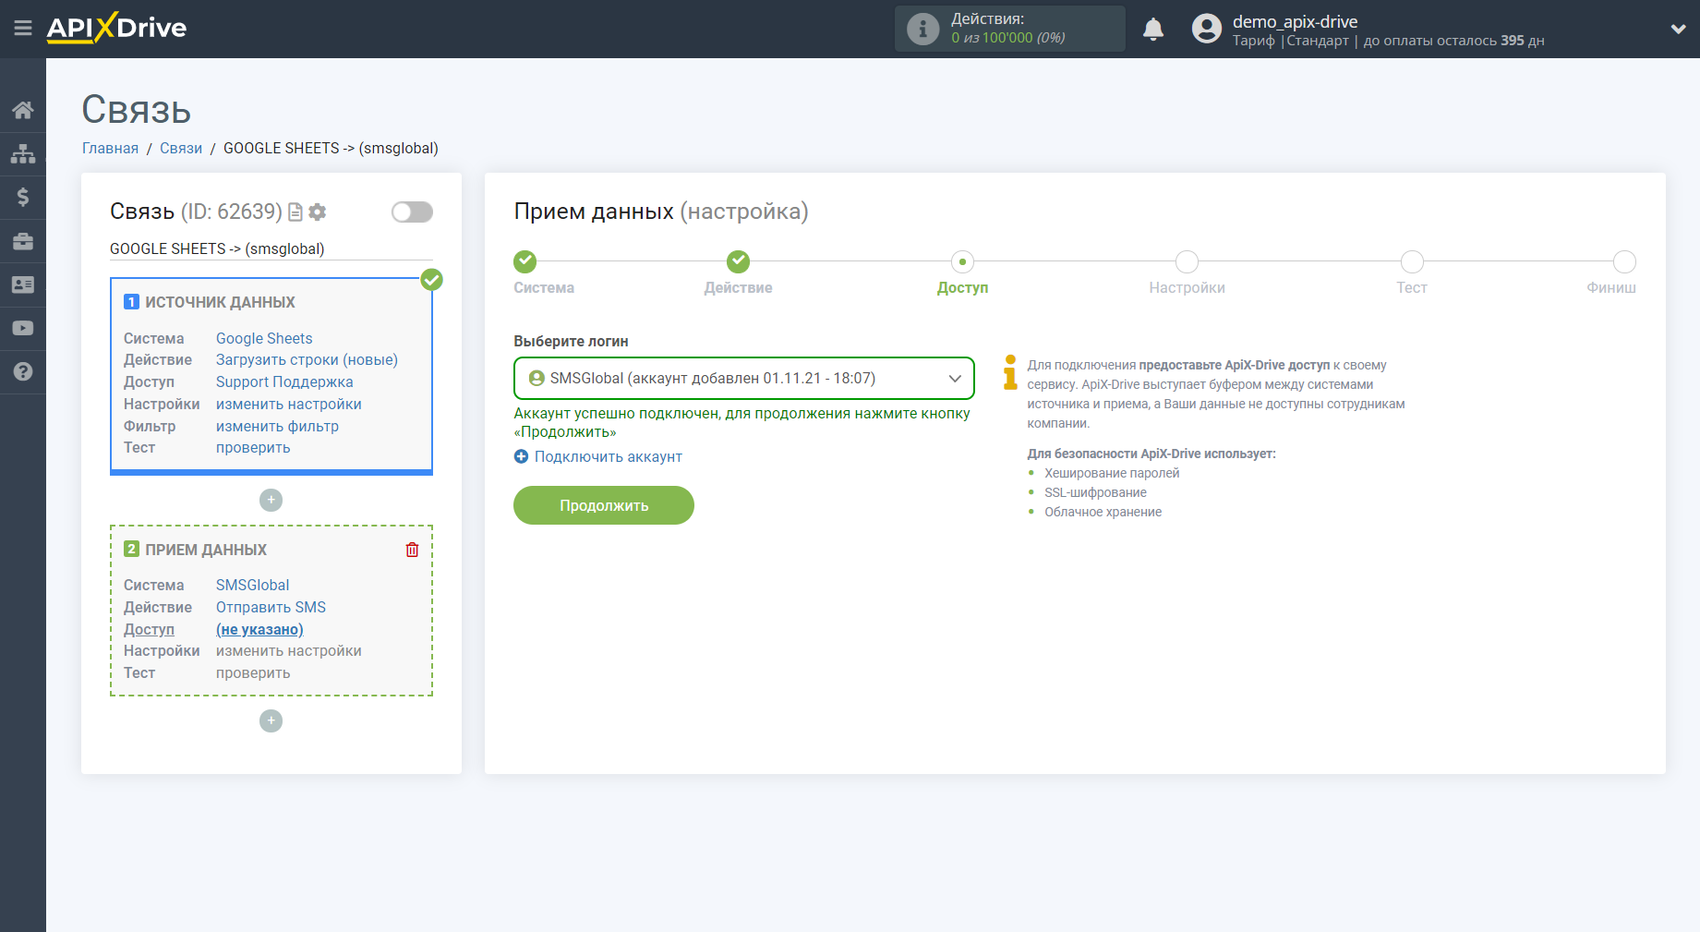Open the connections sitemap sidebar icon
The height and width of the screenshot is (932, 1700).
(23, 153)
